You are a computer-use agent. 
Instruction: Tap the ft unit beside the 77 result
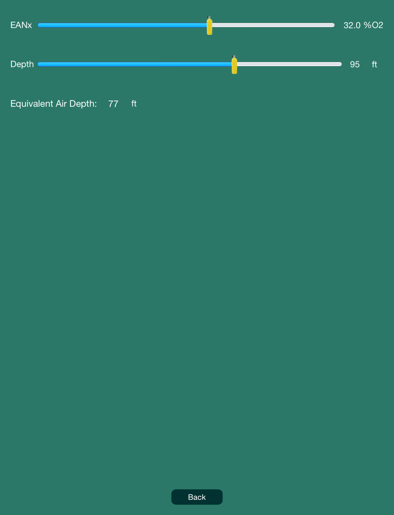[x=134, y=103]
